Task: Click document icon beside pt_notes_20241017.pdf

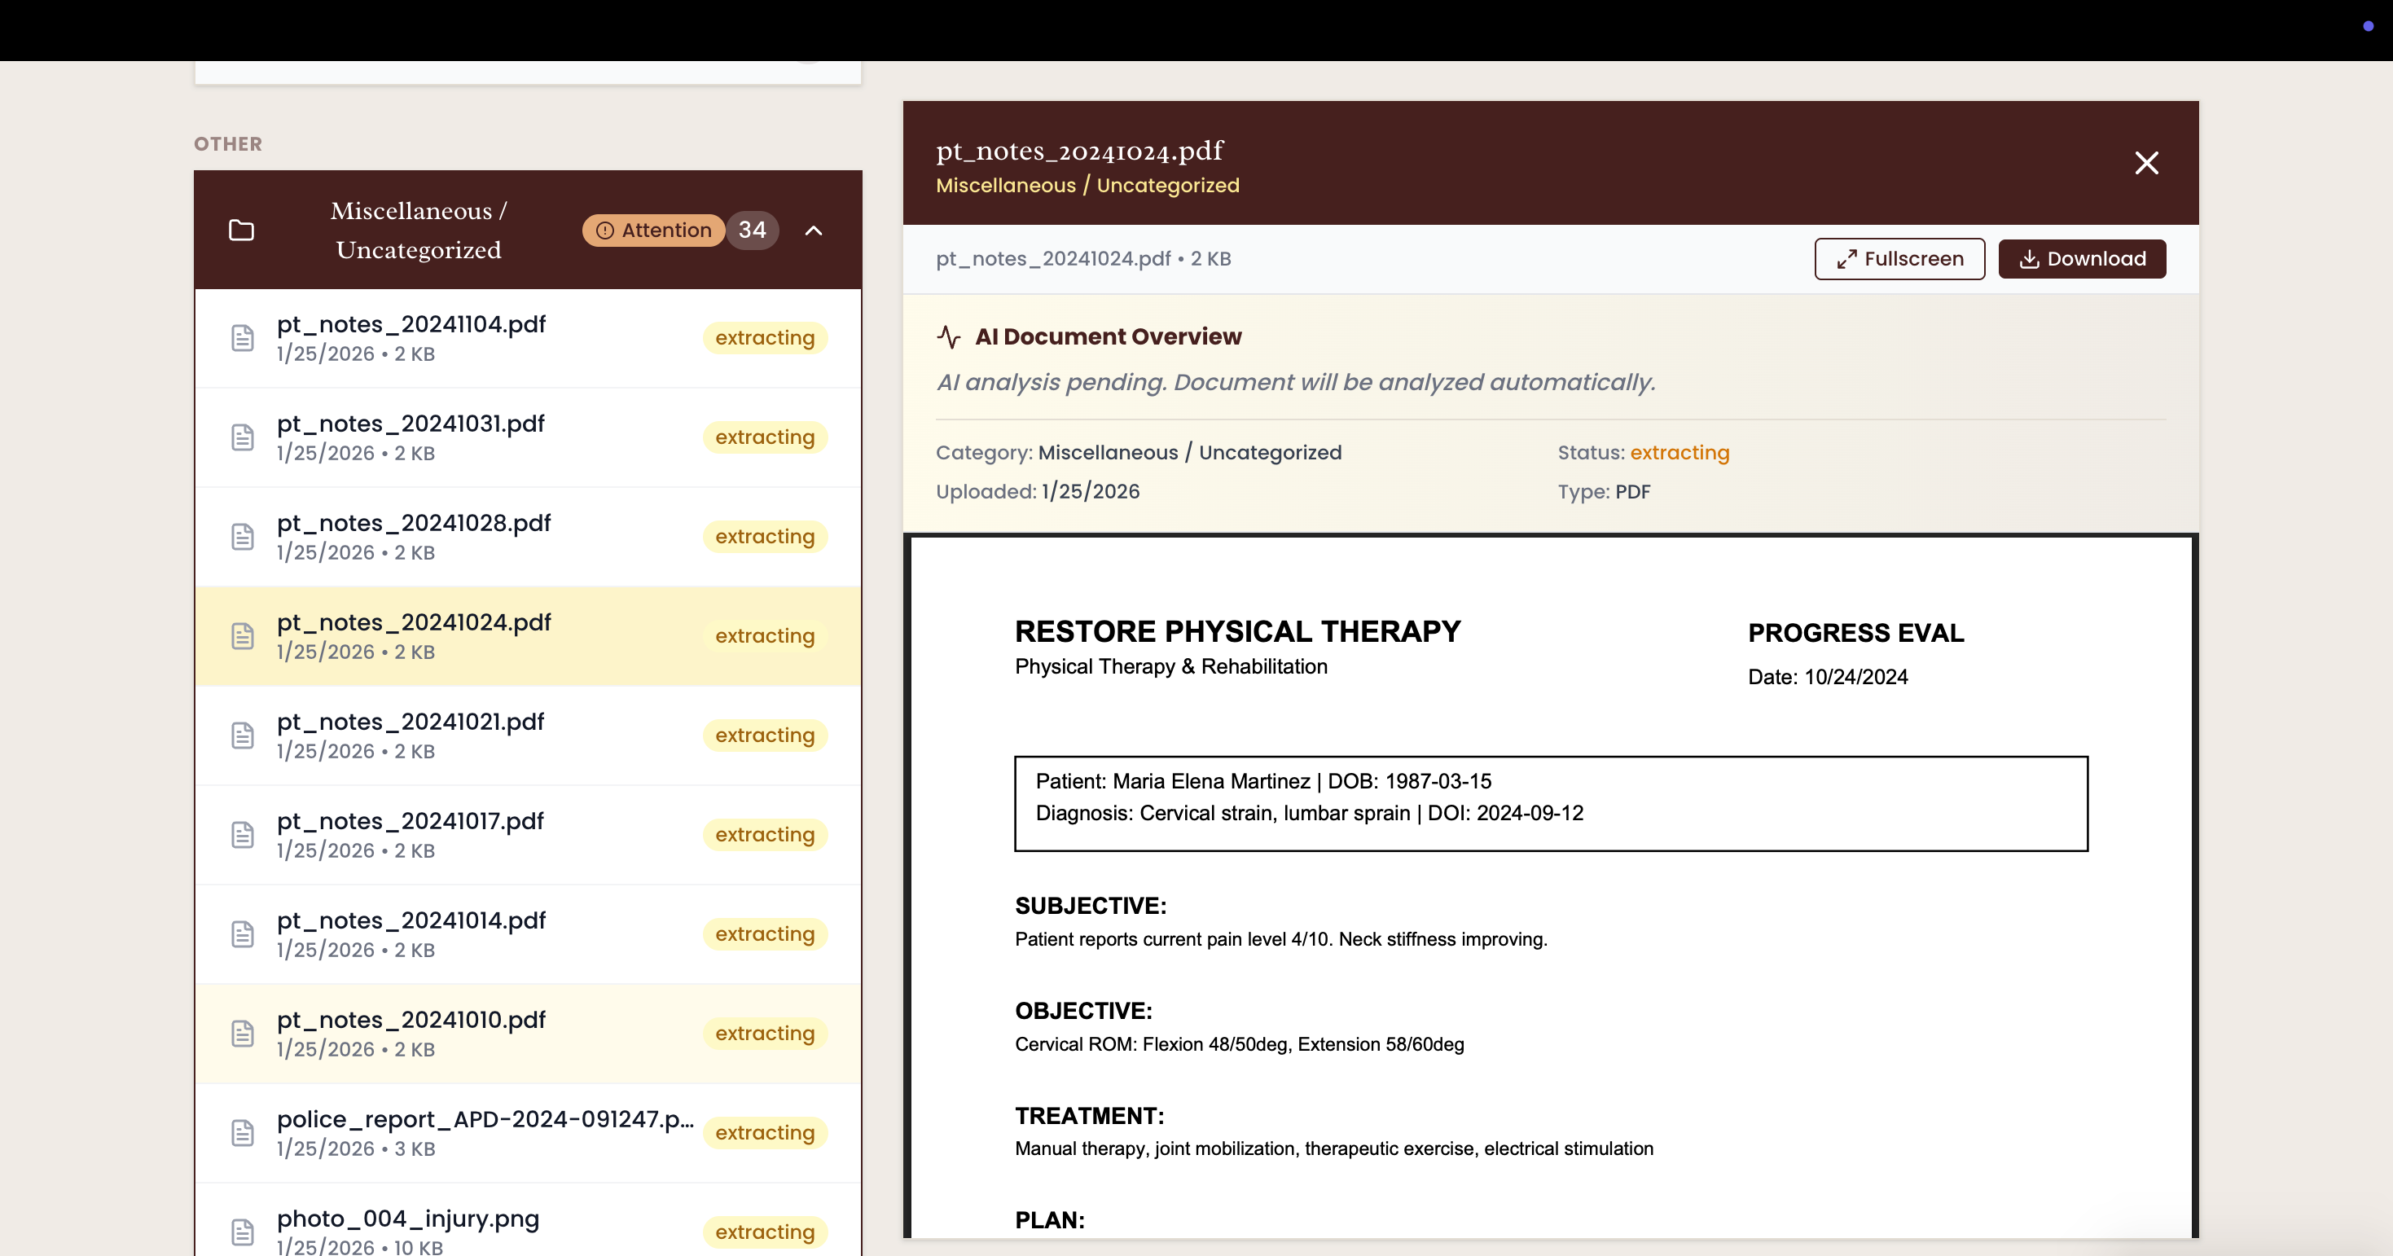Action: pyautogui.click(x=243, y=835)
